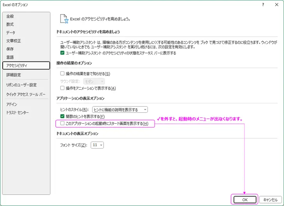Uncheck 関数のヒントを表示する checkbox

[62, 116]
